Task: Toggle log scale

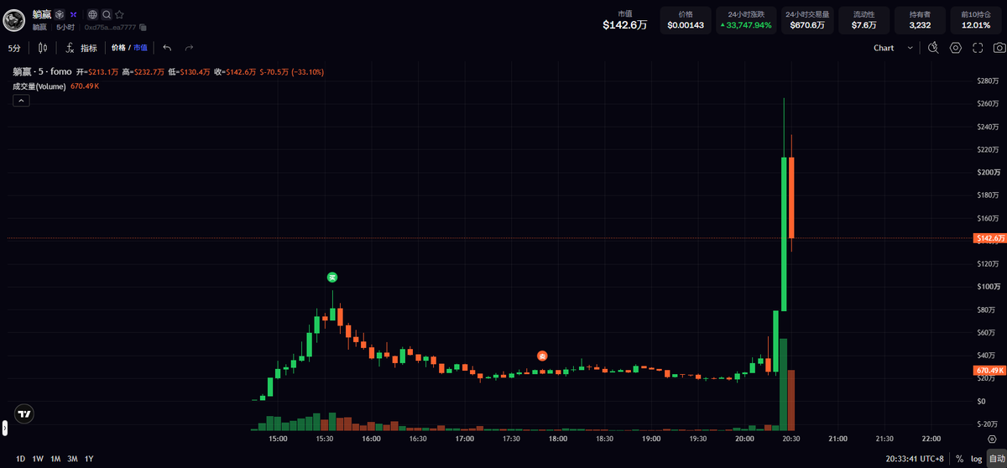Action: (x=977, y=459)
